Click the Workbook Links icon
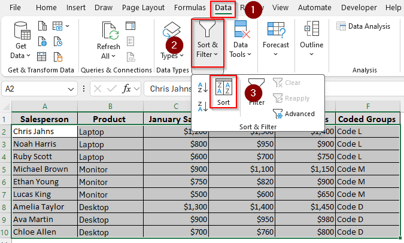Screen dimensions: 404x243 coord(130,57)
